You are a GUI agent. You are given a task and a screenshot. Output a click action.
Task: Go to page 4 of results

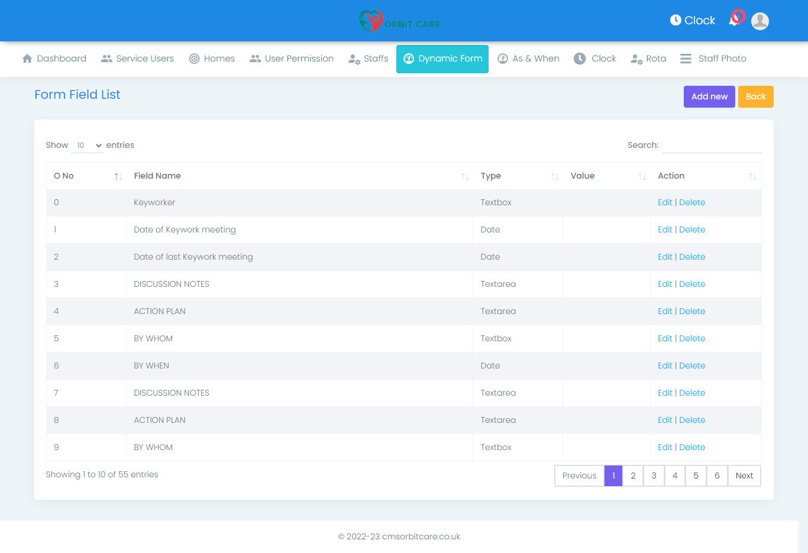point(675,476)
